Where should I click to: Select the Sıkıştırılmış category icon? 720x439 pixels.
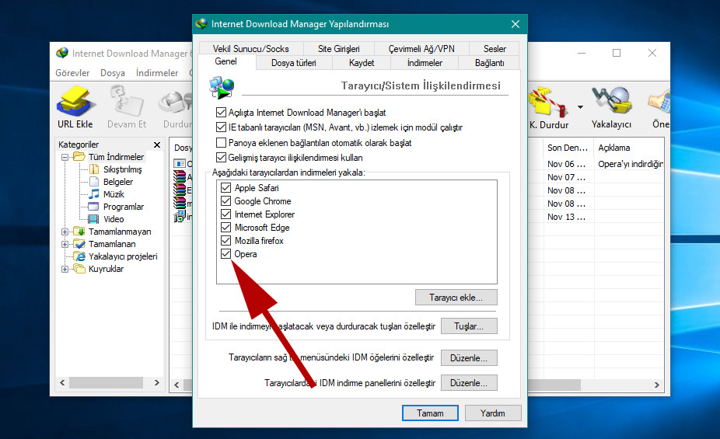tap(94, 169)
